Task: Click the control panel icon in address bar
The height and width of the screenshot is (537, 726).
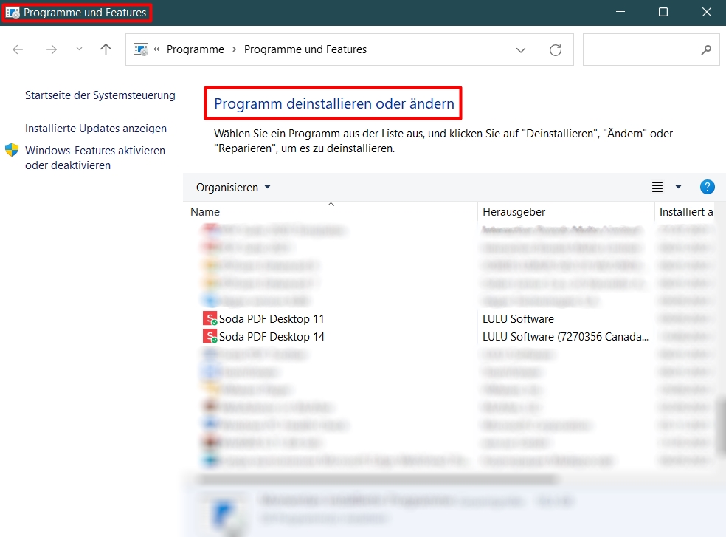Action: 141,49
